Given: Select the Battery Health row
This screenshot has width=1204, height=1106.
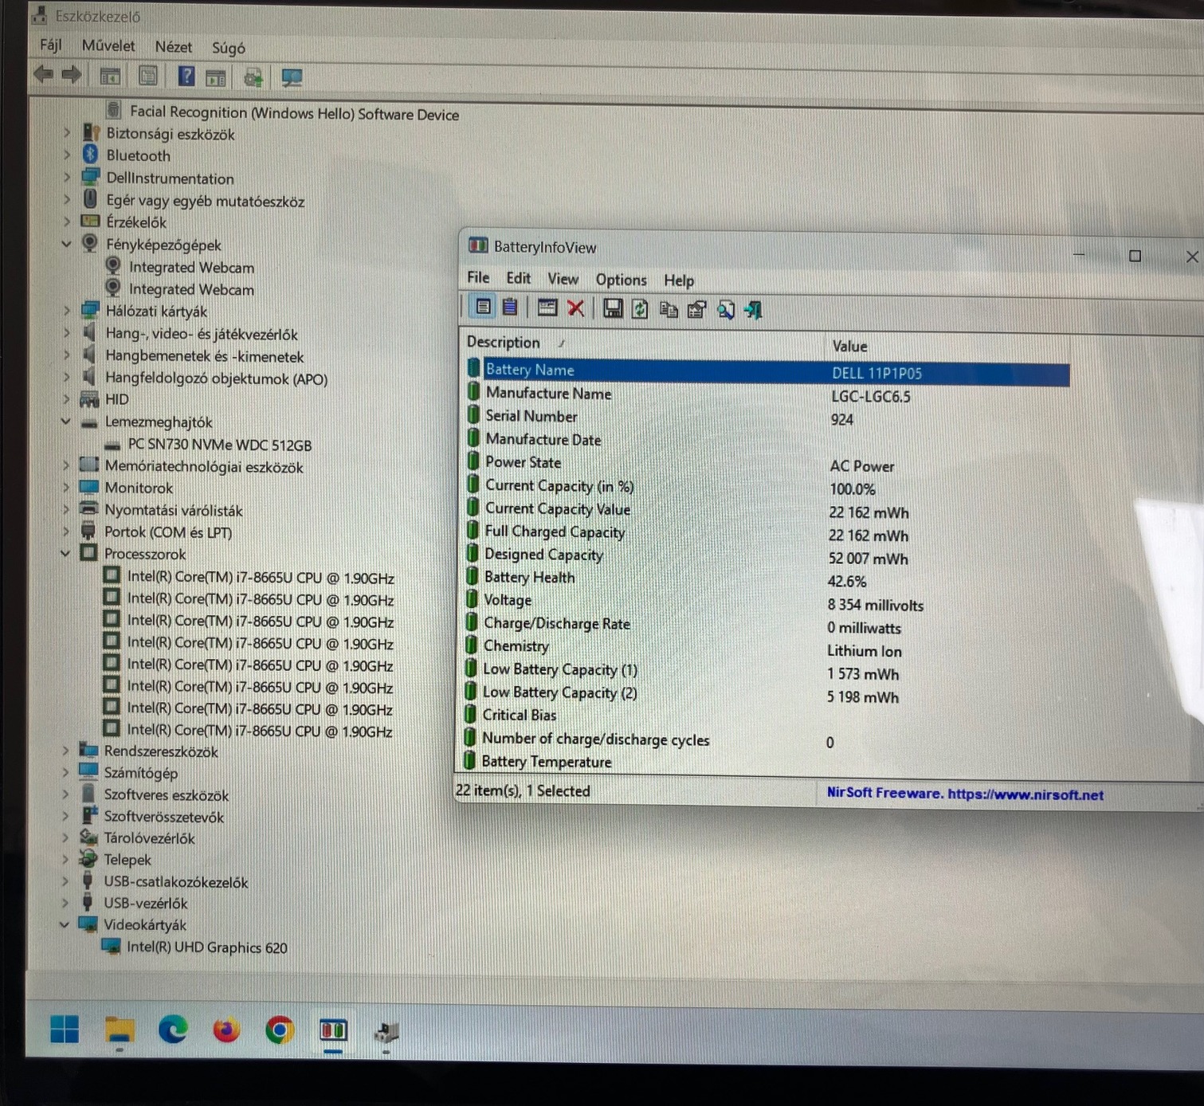Looking at the screenshot, I should (x=766, y=578).
